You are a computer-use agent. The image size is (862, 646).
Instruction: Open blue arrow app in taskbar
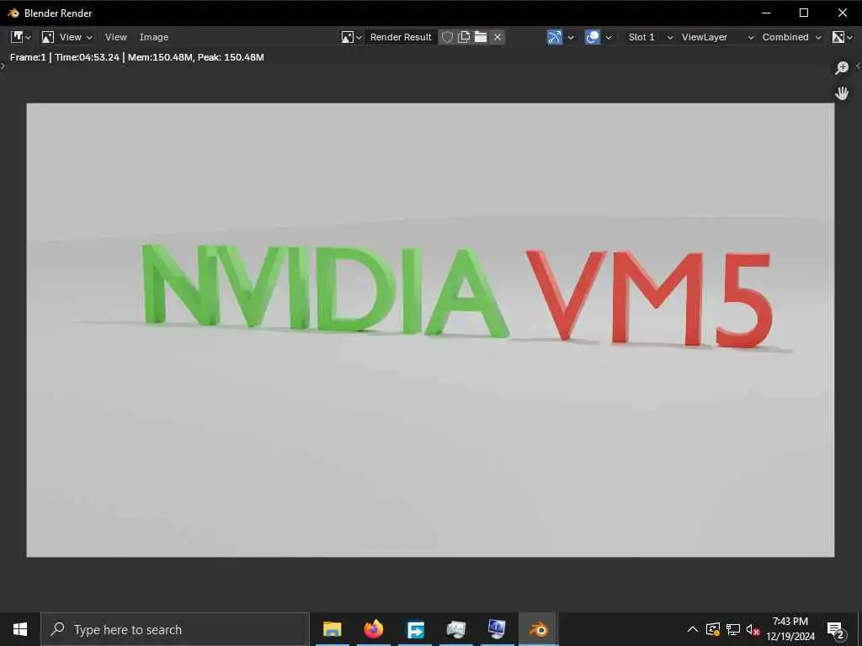click(x=415, y=629)
